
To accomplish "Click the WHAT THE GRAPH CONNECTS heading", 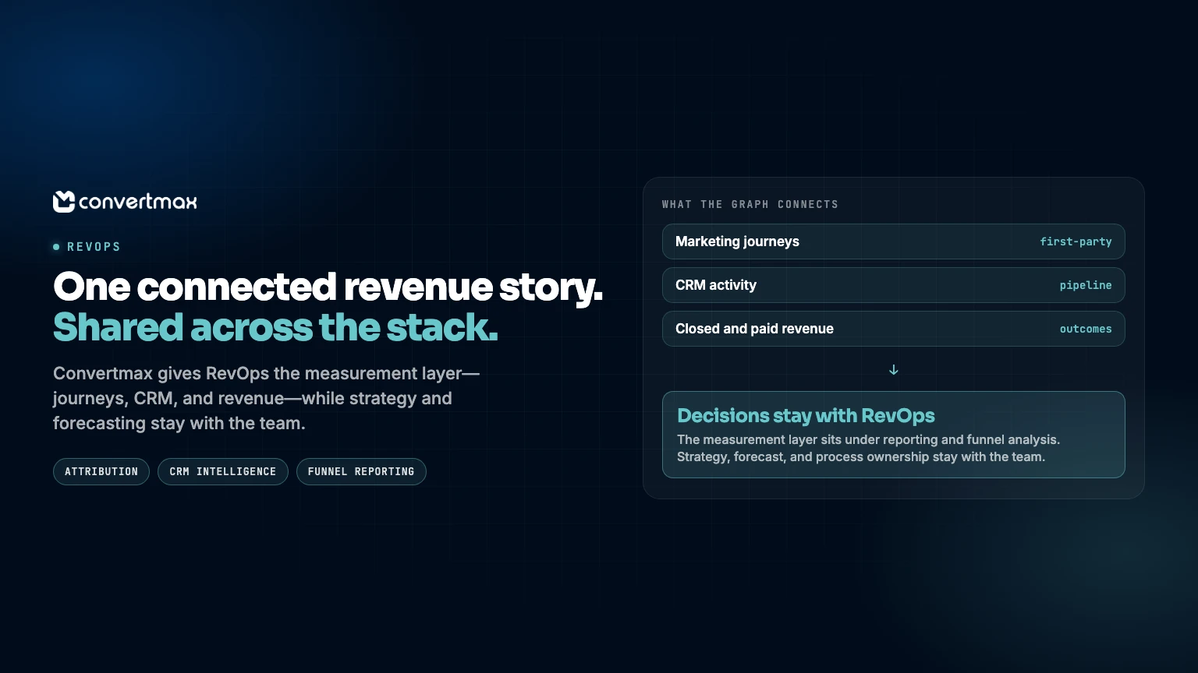I will click(750, 204).
